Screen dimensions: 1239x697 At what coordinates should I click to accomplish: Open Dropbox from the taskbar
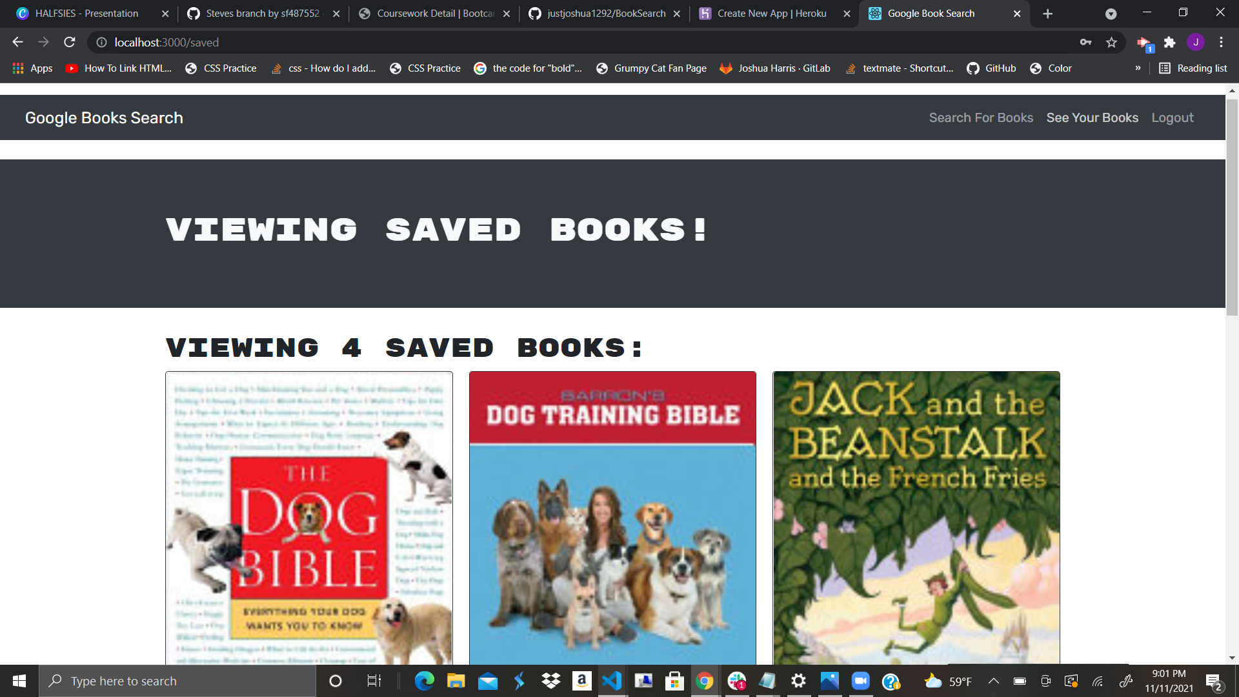[x=550, y=681]
